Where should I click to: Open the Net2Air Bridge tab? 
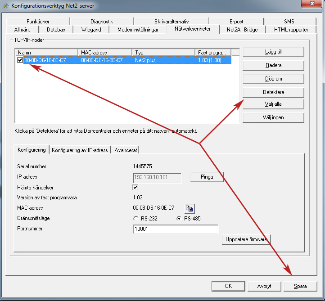(242, 30)
